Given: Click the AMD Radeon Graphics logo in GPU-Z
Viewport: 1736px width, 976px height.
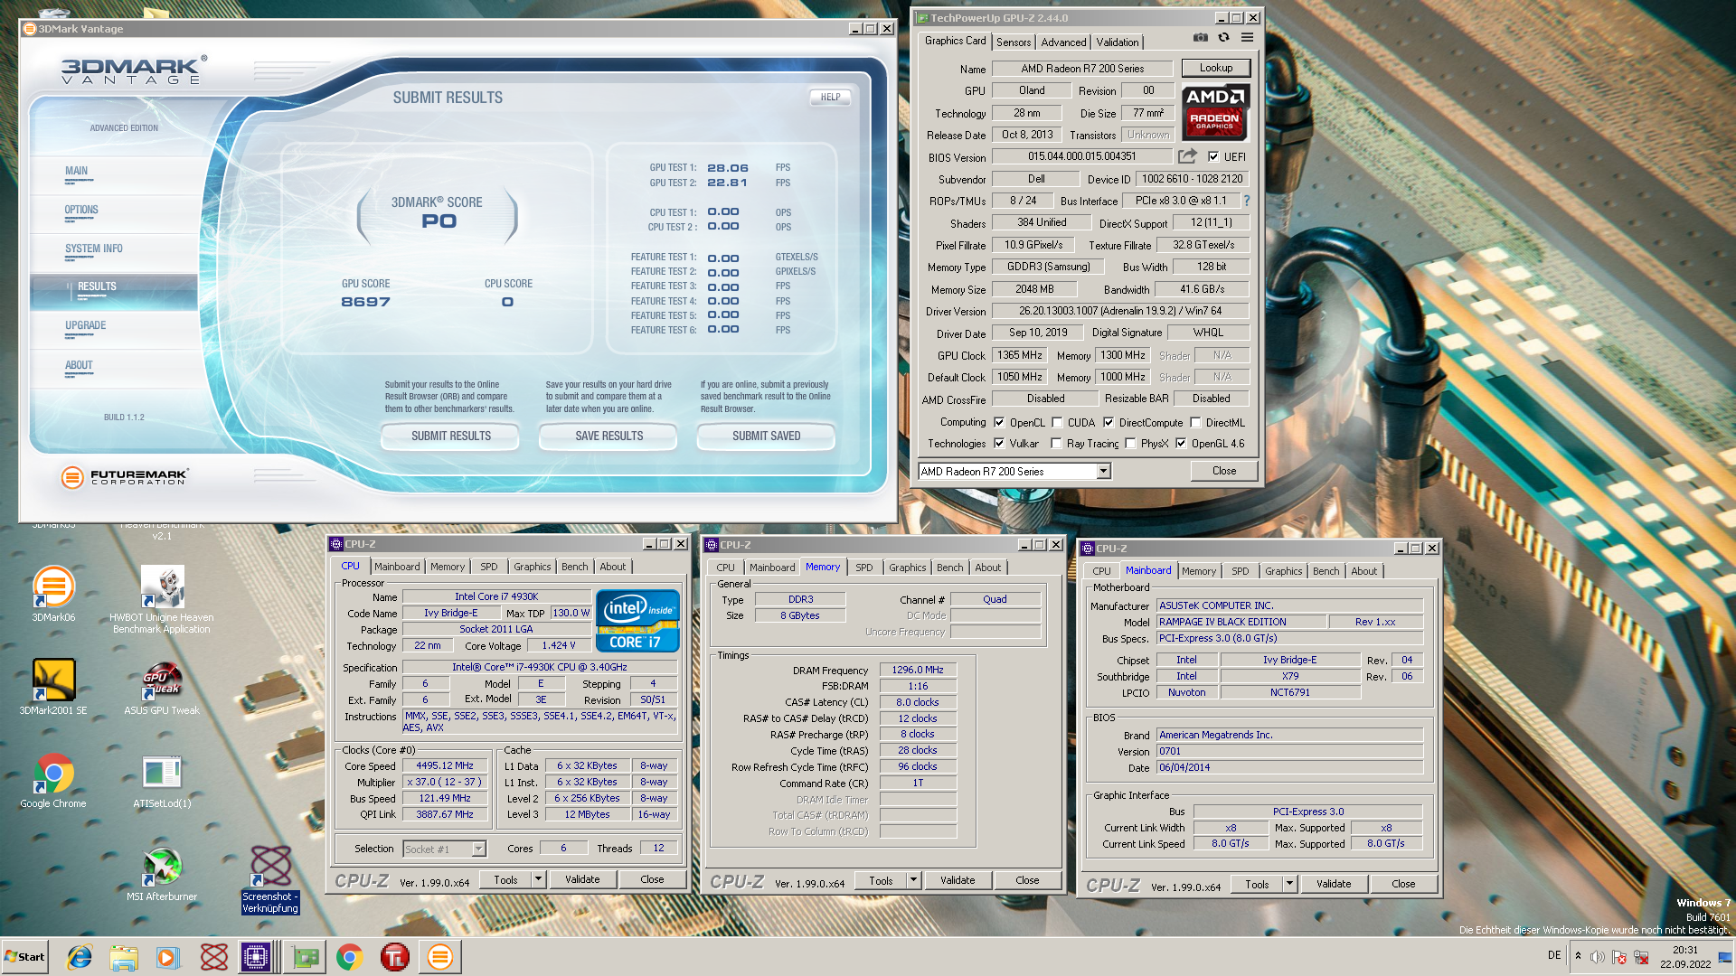Looking at the screenshot, I should [x=1215, y=112].
